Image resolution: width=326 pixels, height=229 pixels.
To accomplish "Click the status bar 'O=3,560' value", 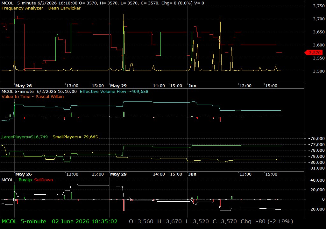I will 141,221.
